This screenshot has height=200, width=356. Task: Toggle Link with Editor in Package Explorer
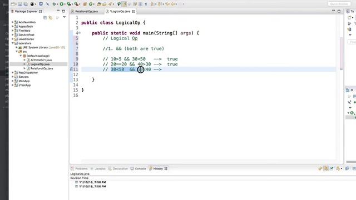click(x=51, y=17)
